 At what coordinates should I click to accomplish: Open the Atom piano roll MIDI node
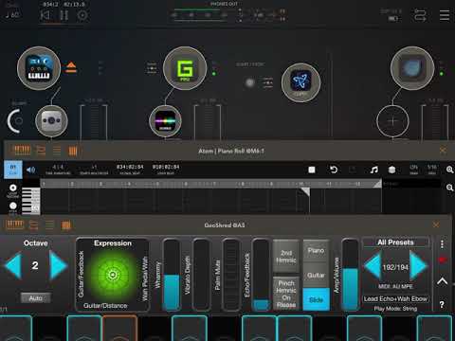[300, 82]
